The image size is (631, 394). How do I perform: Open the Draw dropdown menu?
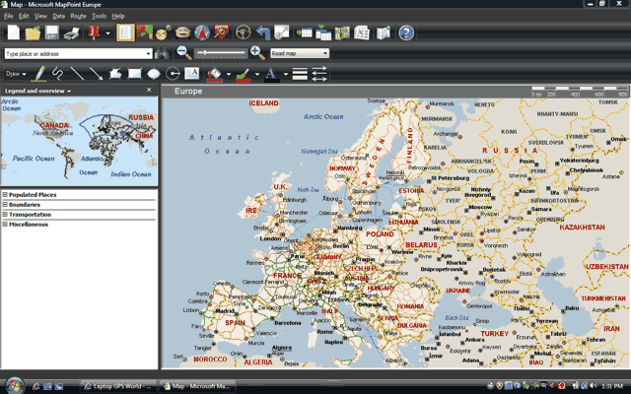pos(16,74)
